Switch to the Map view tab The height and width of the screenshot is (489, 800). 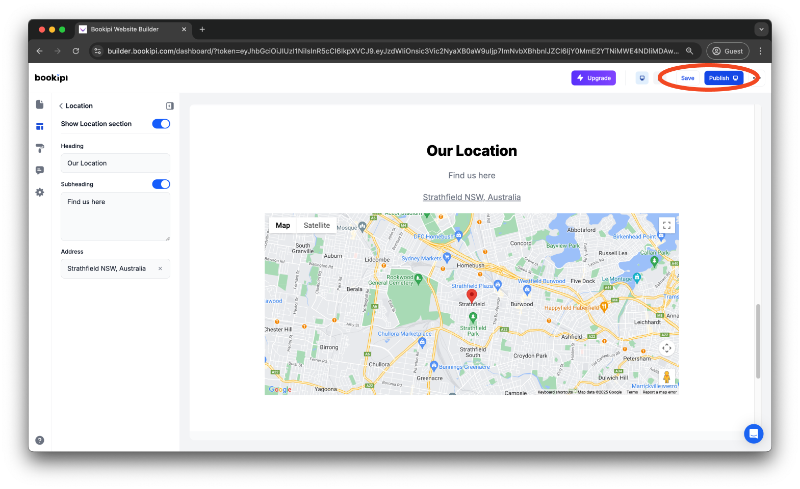click(283, 225)
